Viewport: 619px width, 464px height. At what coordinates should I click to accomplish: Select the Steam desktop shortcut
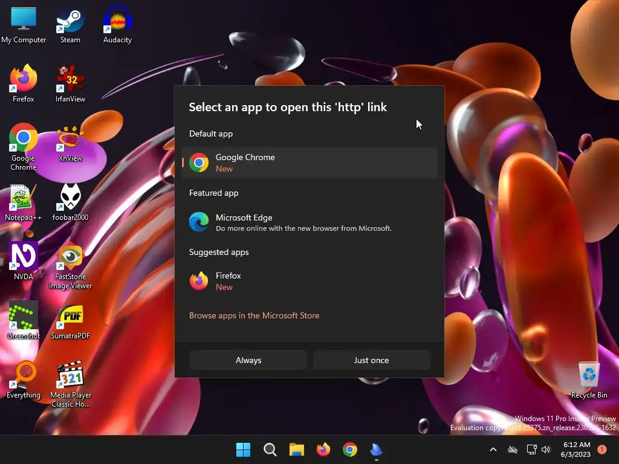point(70,25)
